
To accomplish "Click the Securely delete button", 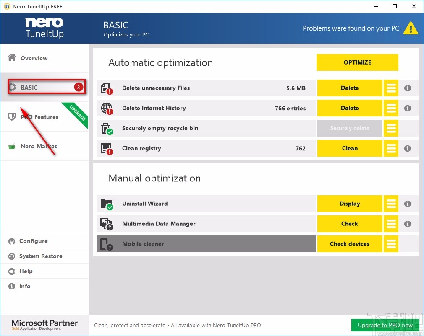I will (350, 128).
